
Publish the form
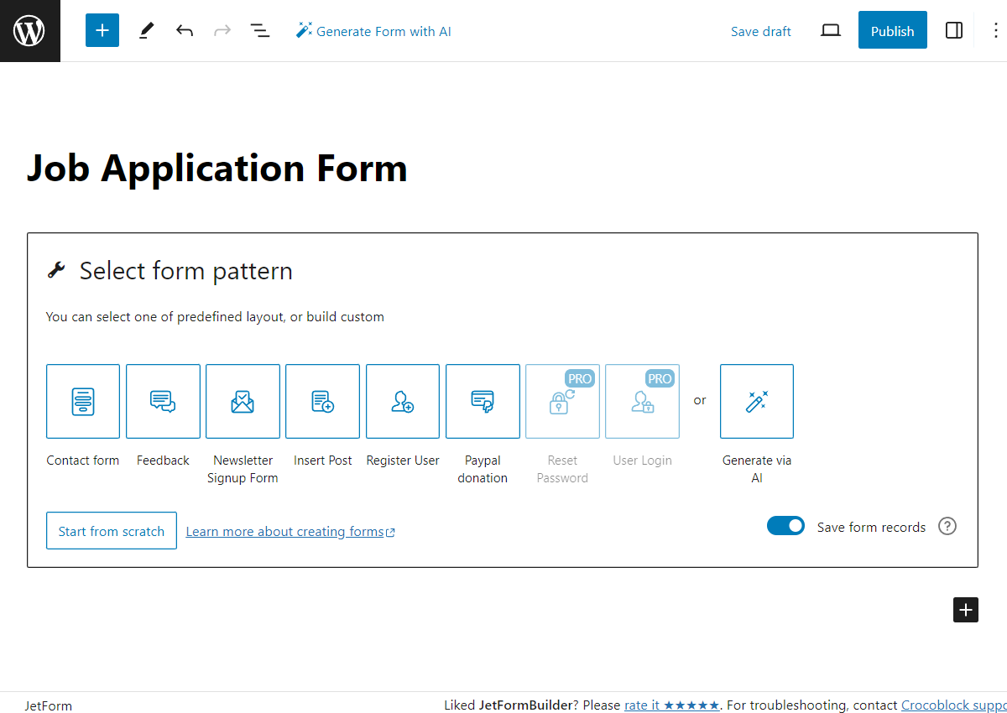tap(892, 30)
